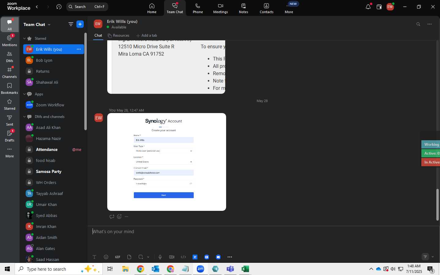This screenshot has height=275, width=440.
Task: Switch to the Phone tab
Action: [x=198, y=8]
